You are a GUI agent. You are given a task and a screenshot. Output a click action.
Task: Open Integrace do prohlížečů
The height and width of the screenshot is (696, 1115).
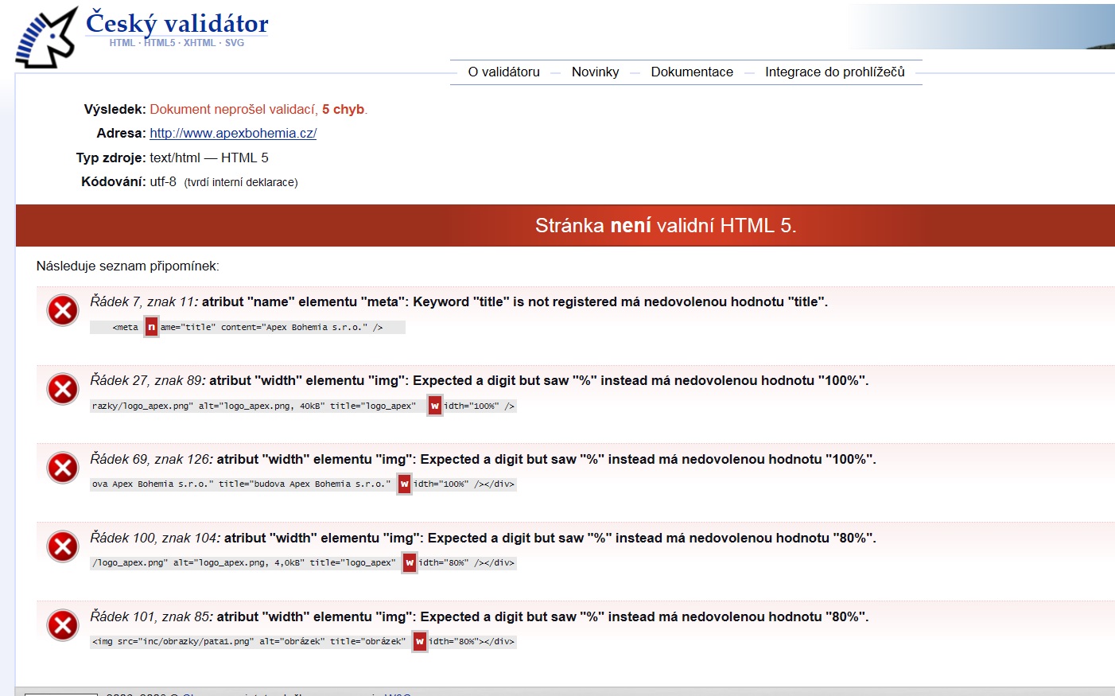click(834, 72)
